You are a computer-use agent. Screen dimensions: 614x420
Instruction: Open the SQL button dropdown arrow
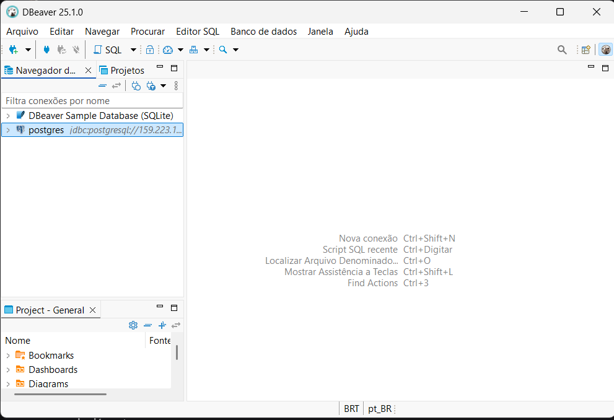(133, 50)
